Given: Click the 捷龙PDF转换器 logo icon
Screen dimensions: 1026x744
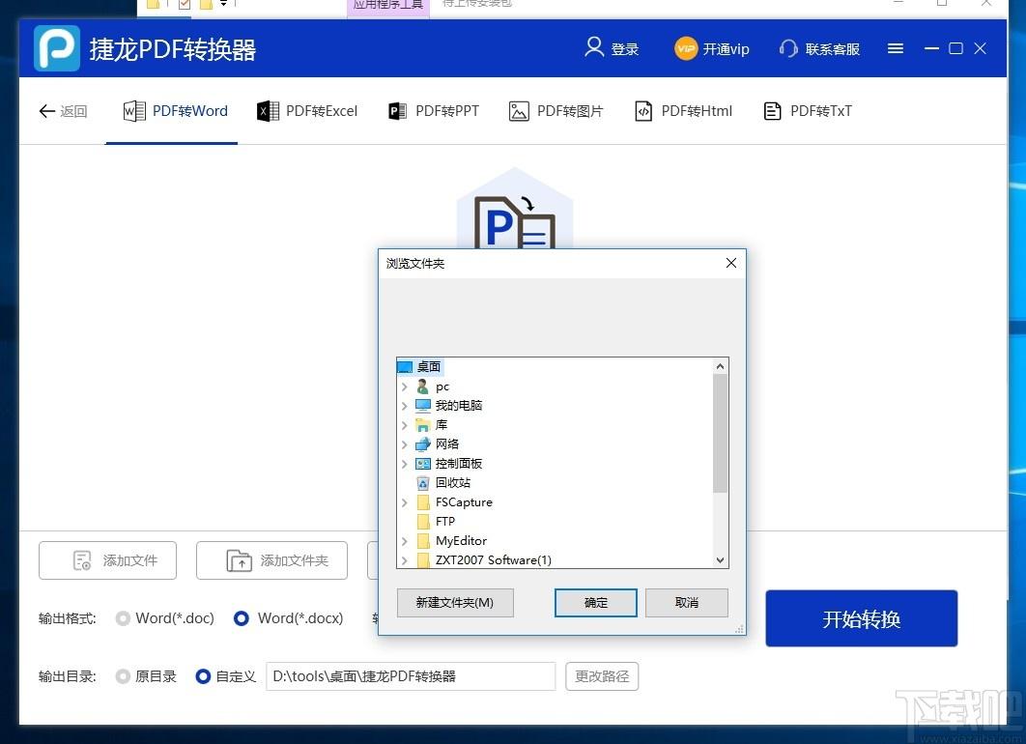Looking at the screenshot, I should tap(57, 47).
